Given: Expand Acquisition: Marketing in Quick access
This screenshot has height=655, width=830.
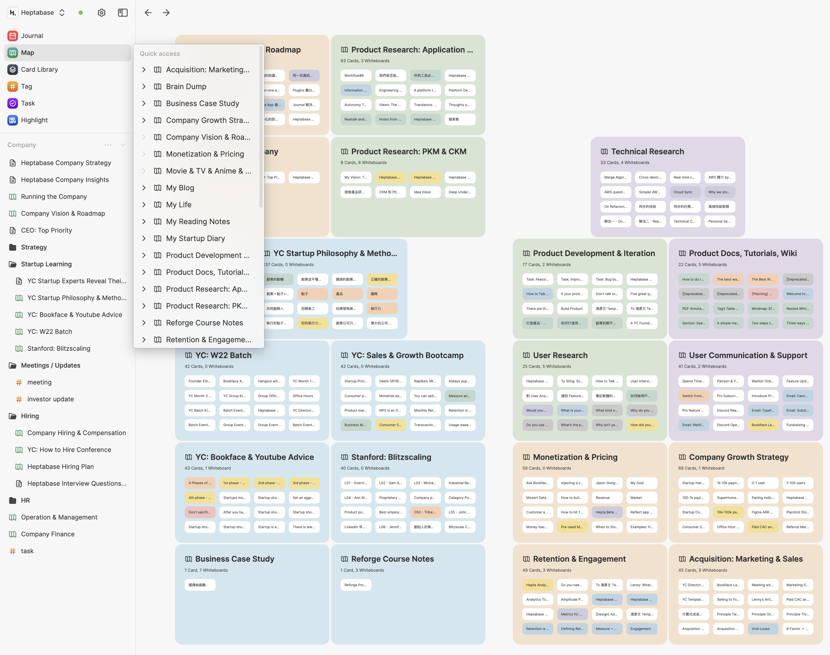Looking at the screenshot, I should (144, 69).
